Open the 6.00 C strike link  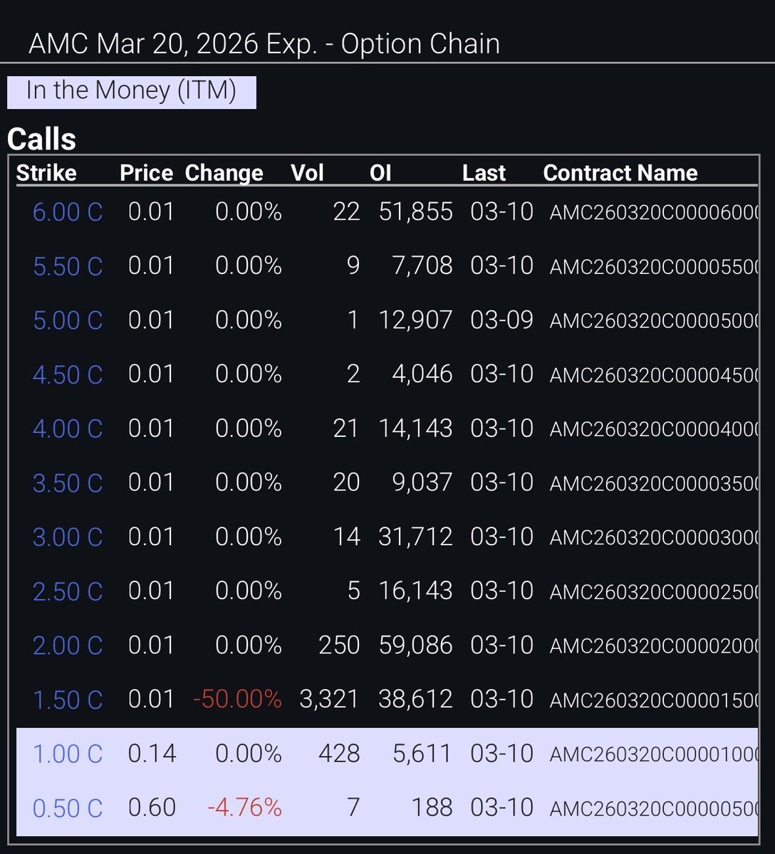(x=68, y=212)
